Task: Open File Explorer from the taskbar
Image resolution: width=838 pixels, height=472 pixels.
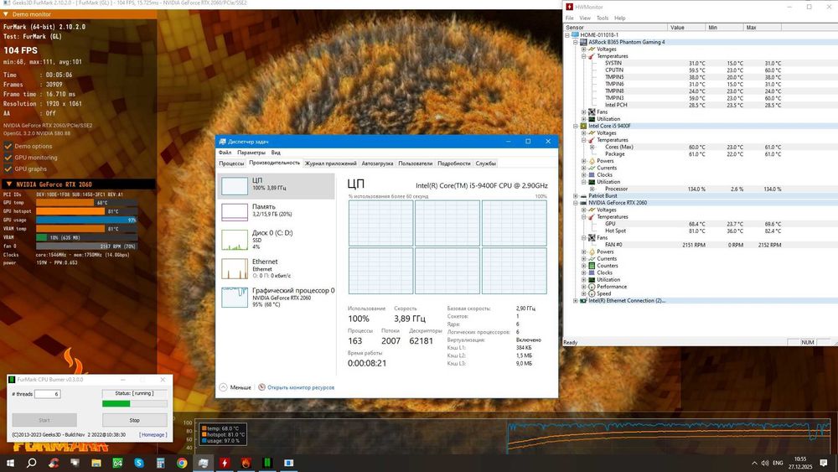Action: click(x=96, y=463)
